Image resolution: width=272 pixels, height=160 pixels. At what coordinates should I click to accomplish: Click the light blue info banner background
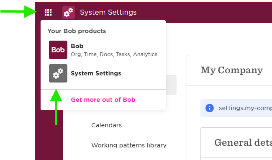(x=236, y=108)
